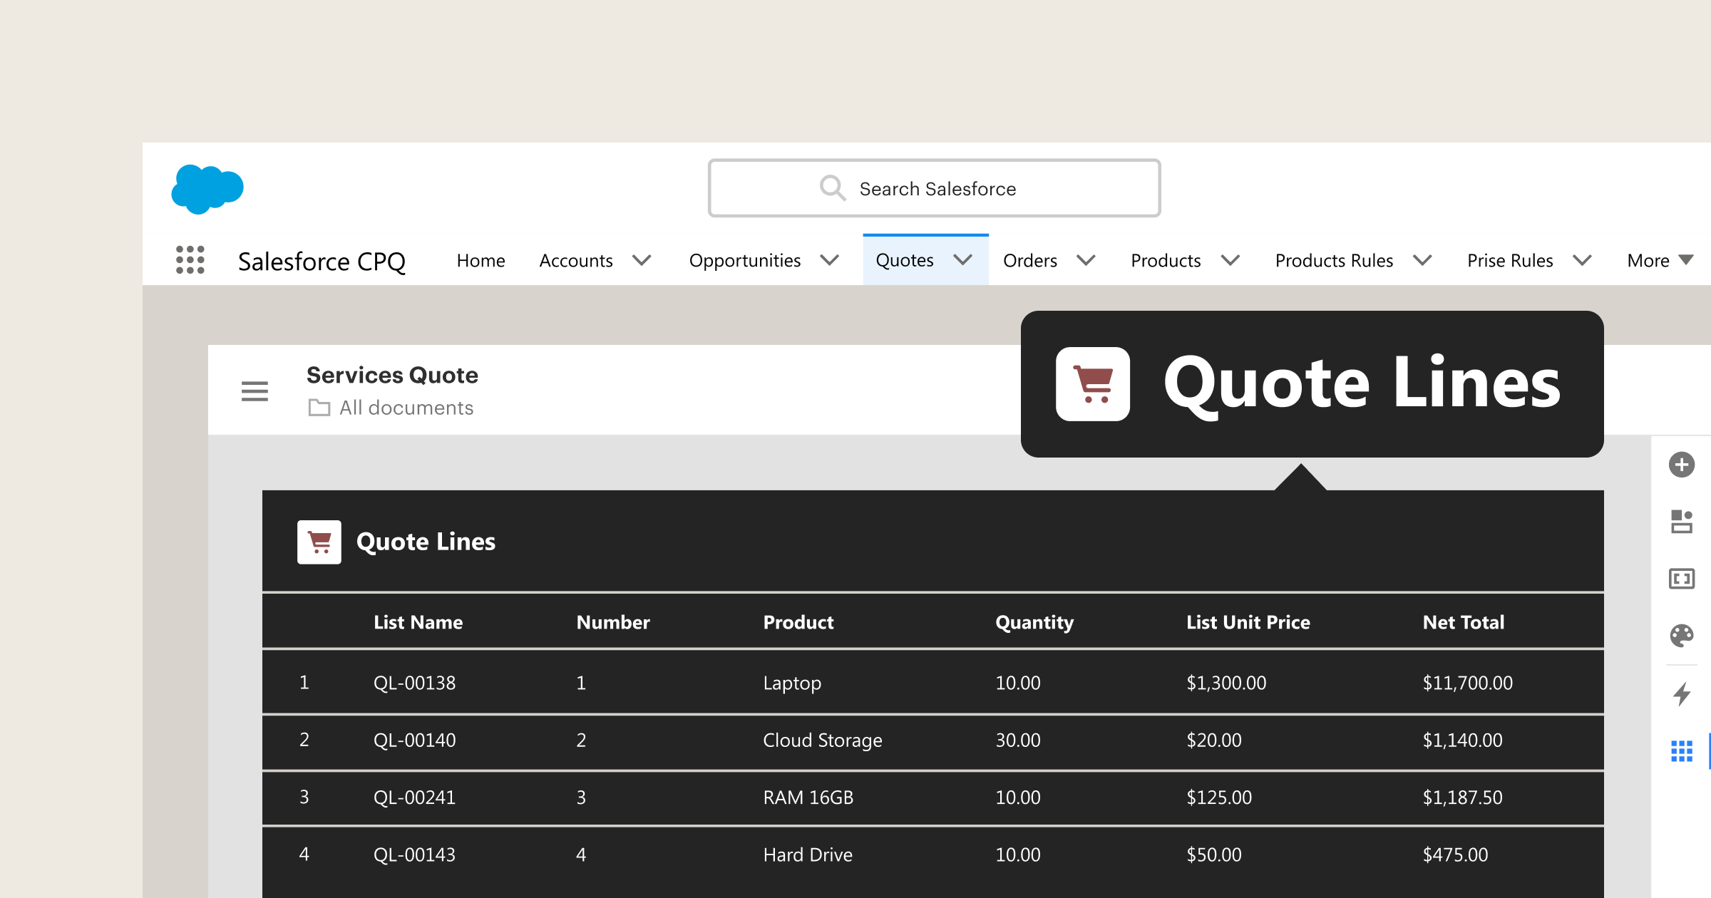Image resolution: width=1711 pixels, height=898 pixels.
Task: Expand the Accounts dropdown chevron
Action: pos(642,260)
